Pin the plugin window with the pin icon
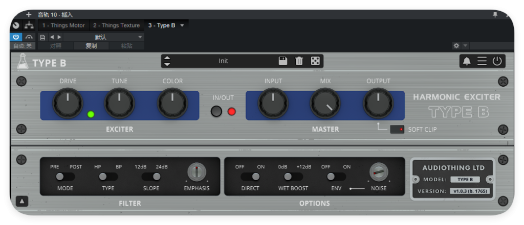 pyautogui.click(x=495, y=15)
